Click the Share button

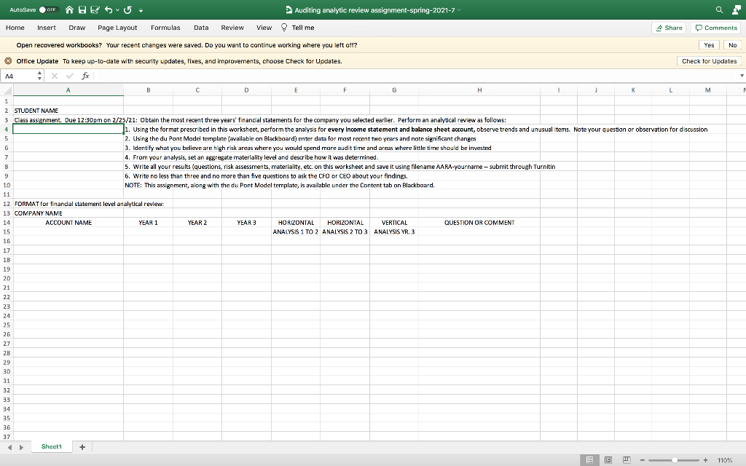point(669,28)
